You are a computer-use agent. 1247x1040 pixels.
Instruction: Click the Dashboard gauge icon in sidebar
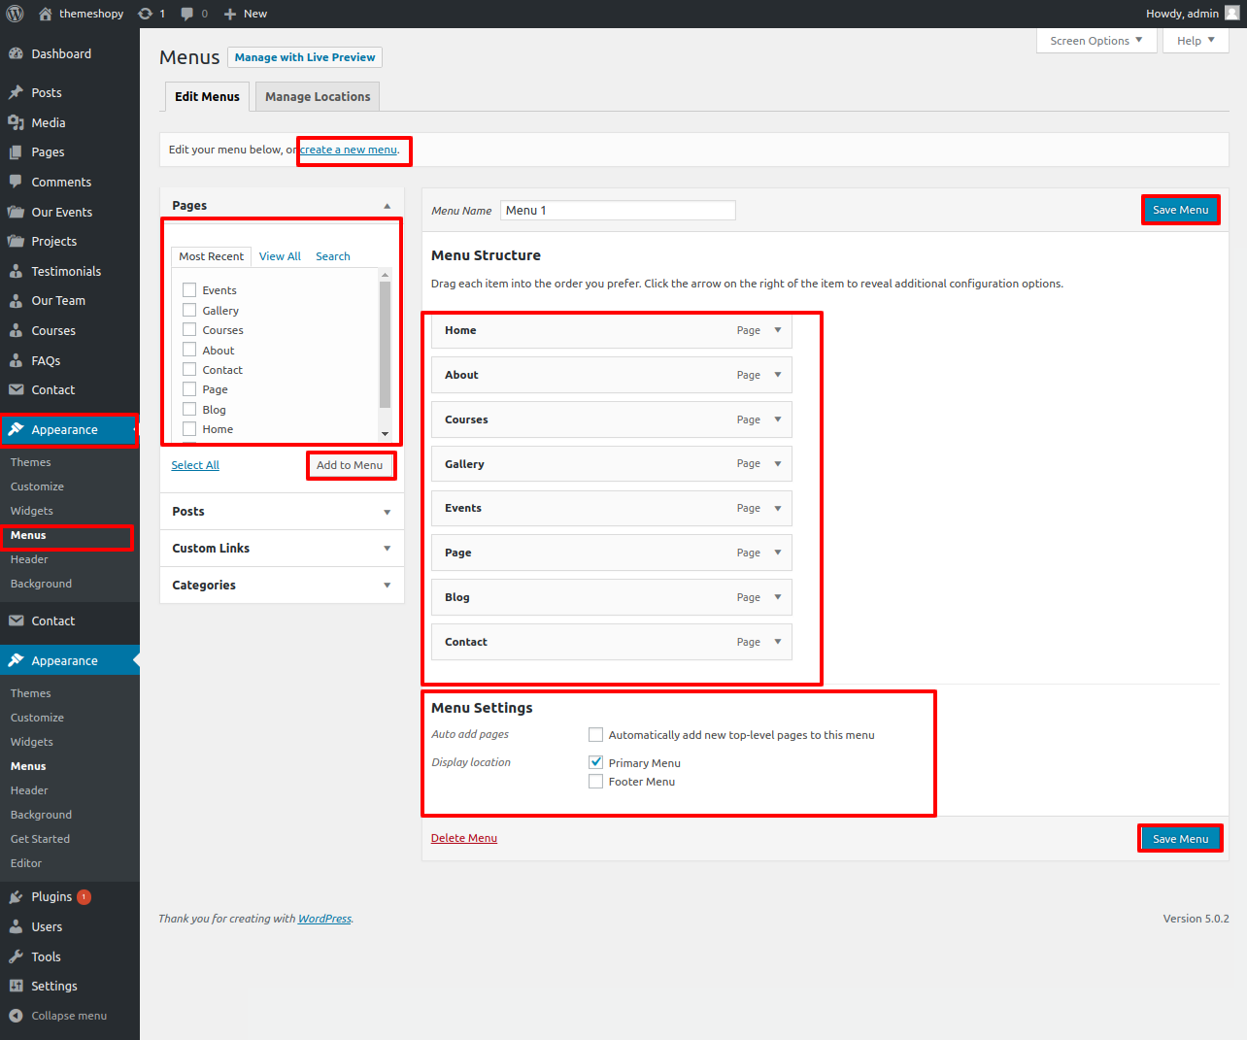click(x=16, y=54)
